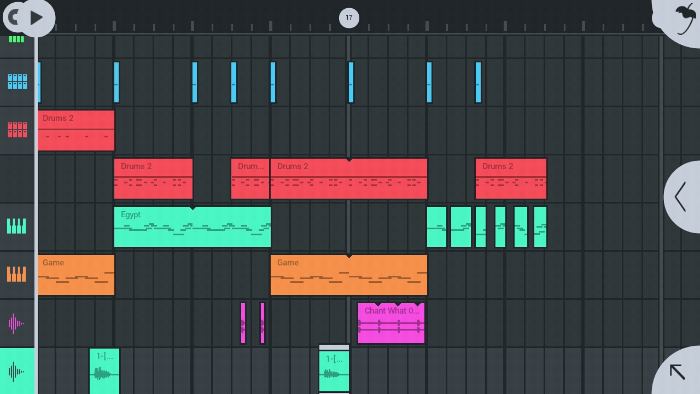700x394 pixels.
Task: Select the blue drum pad track icon
Action: click(17, 82)
